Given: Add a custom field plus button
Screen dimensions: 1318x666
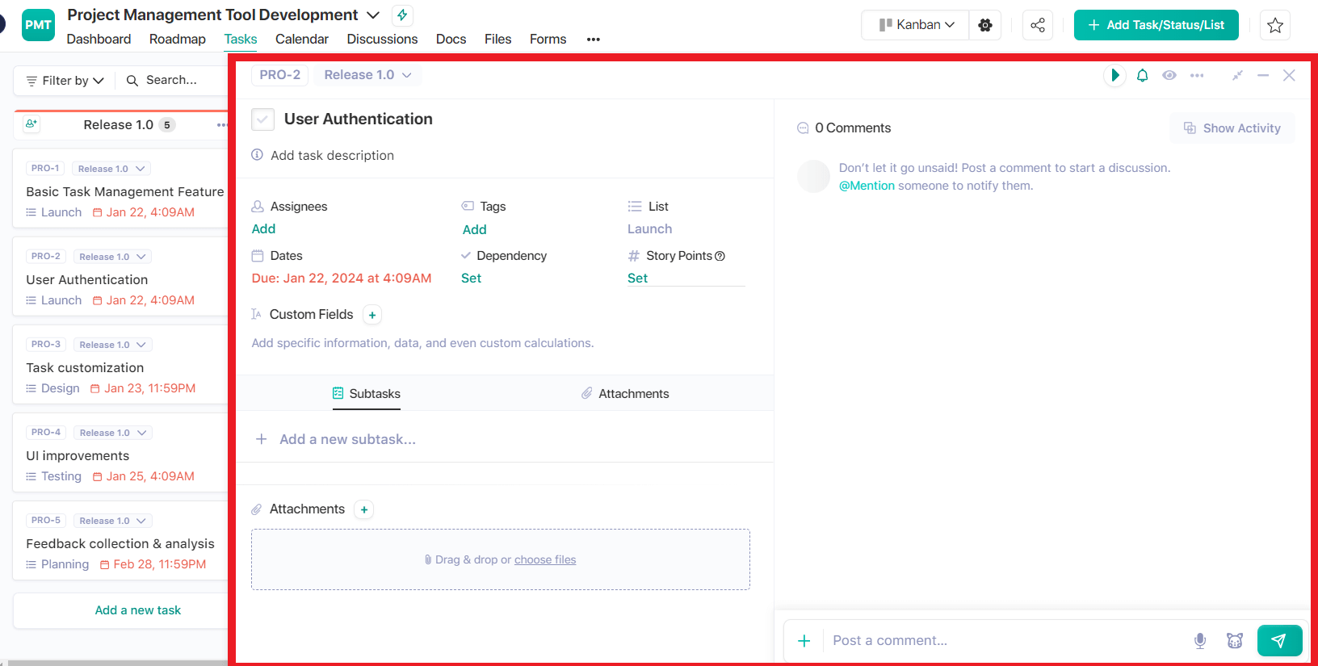Looking at the screenshot, I should tap(372, 315).
